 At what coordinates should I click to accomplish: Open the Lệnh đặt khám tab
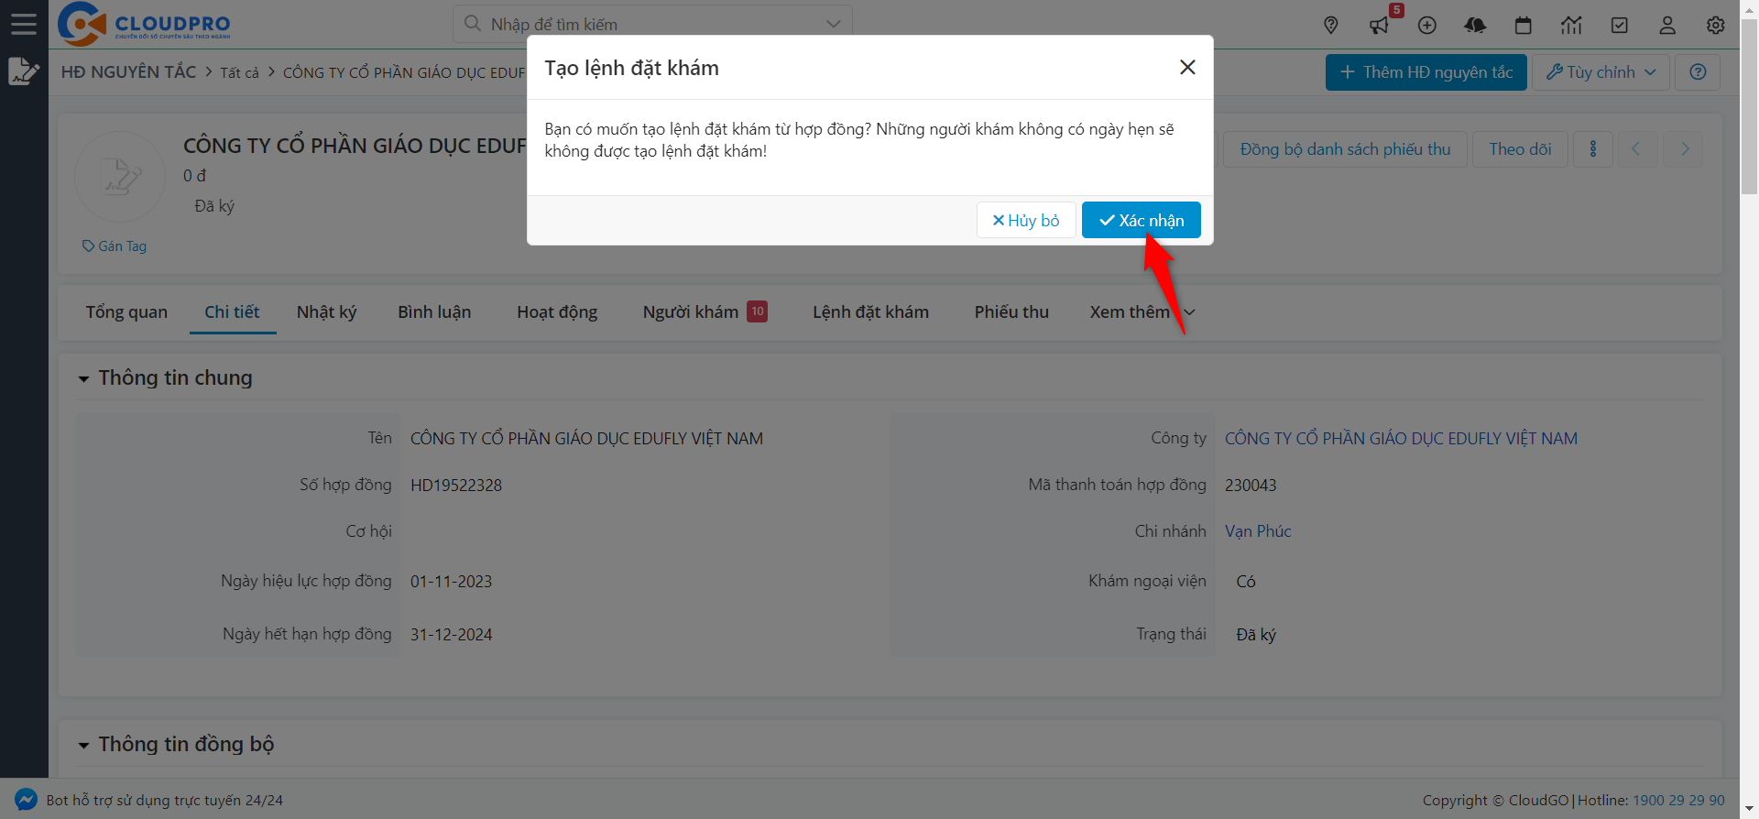[870, 312]
